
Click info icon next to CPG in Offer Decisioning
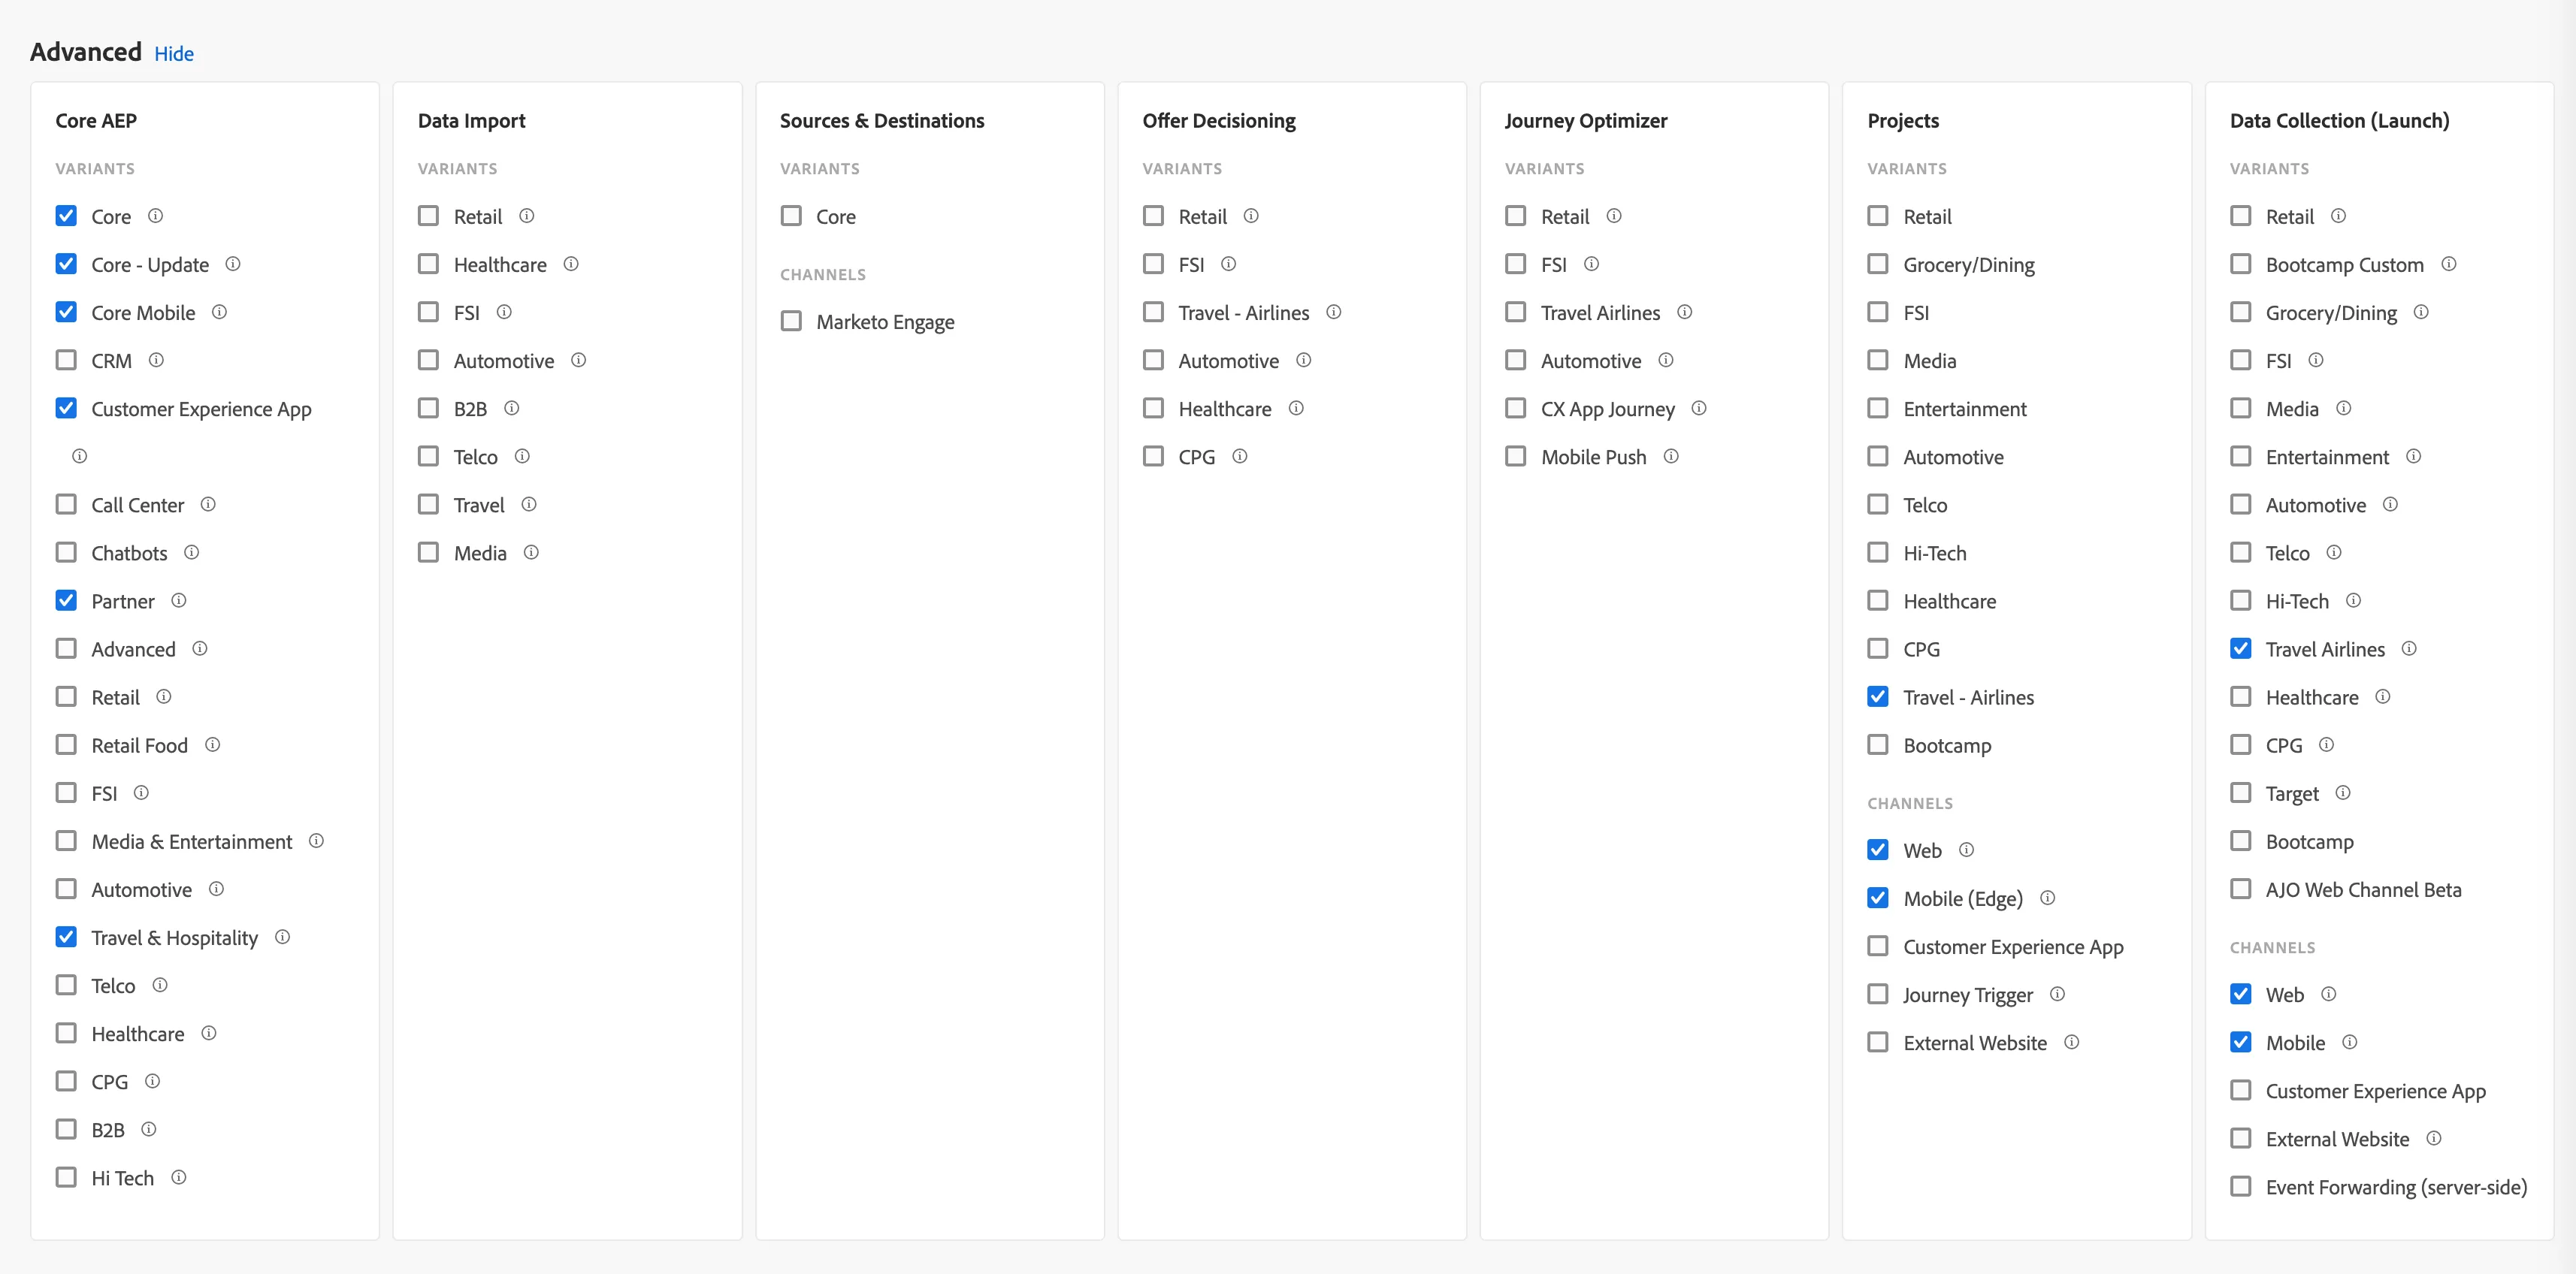point(1239,456)
